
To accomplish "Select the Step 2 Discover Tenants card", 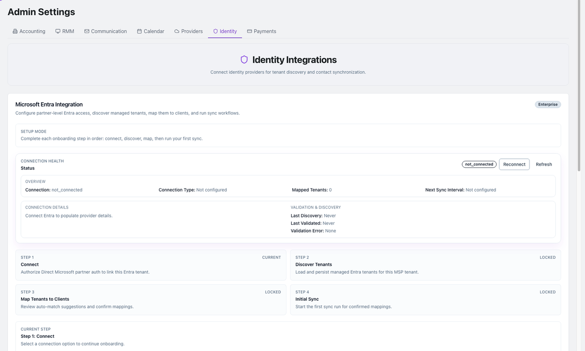I will (426, 265).
